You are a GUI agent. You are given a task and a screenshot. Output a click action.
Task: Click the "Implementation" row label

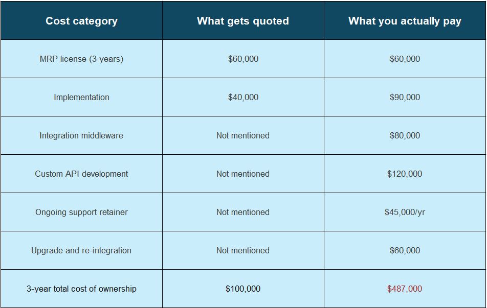point(81,97)
